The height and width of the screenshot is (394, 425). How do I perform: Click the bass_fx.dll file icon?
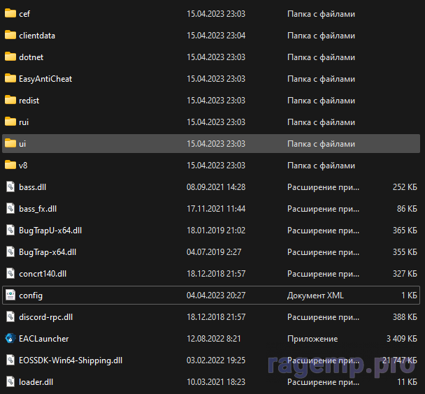coord(10,208)
